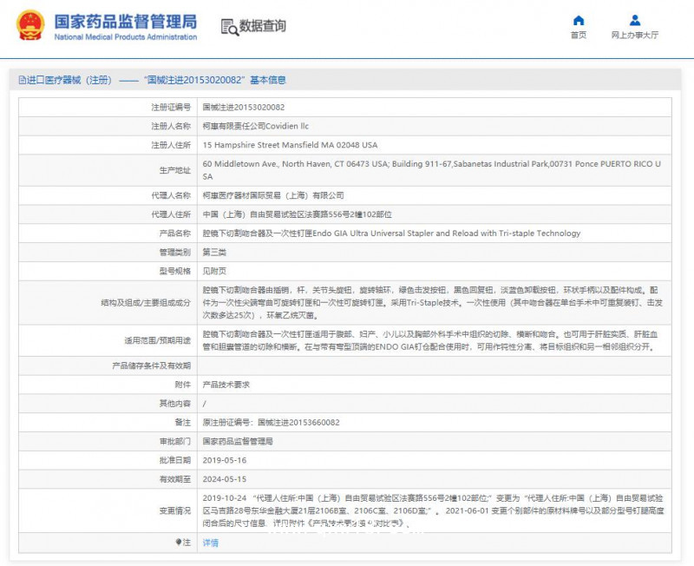Image resolution: width=694 pixels, height=566 pixels.
Task: Click the magnifier search icon next to 数据查询
Action: point(227,27)
